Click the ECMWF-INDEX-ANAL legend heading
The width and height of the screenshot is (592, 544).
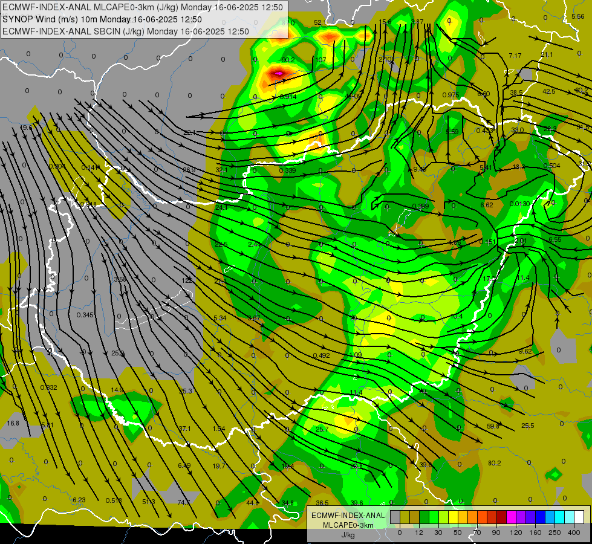[348, 516]
